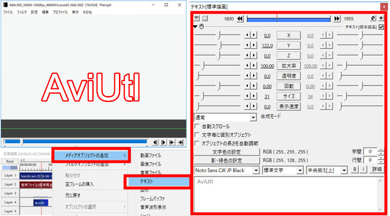Viewport: 390px width, 216px height.
Task: Choose 動画ファイル from the submenu
Action: [151, 156]
